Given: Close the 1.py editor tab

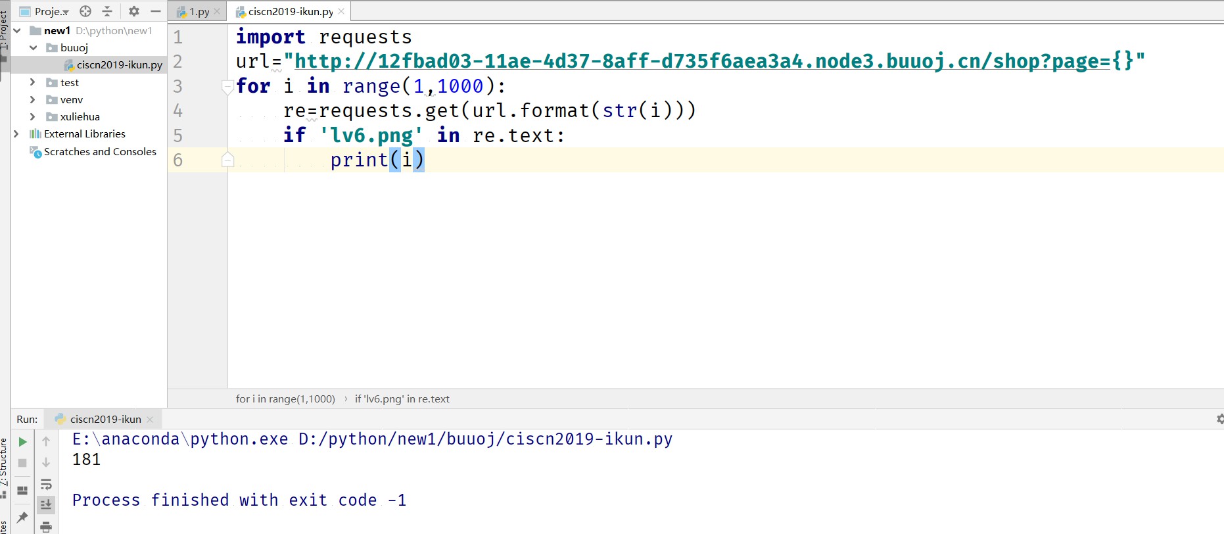Looking at the screenshot, I should click(x=217, y=11).
